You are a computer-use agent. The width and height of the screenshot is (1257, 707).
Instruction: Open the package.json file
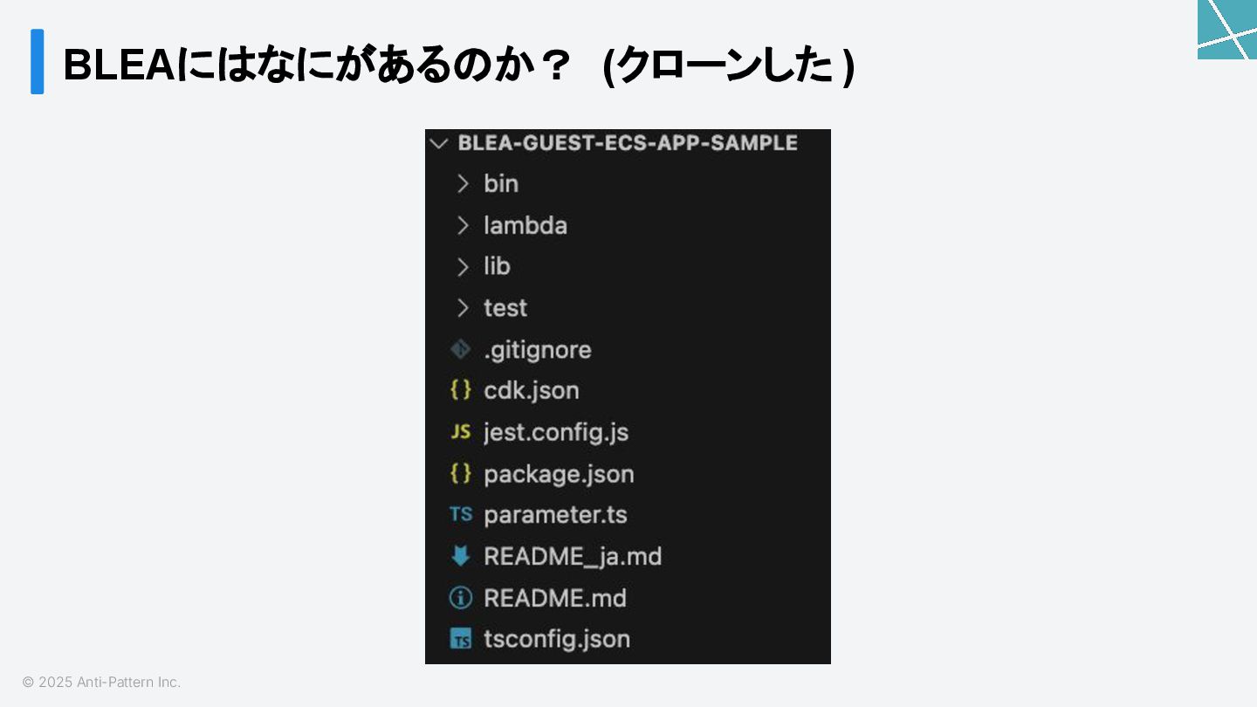559,474
